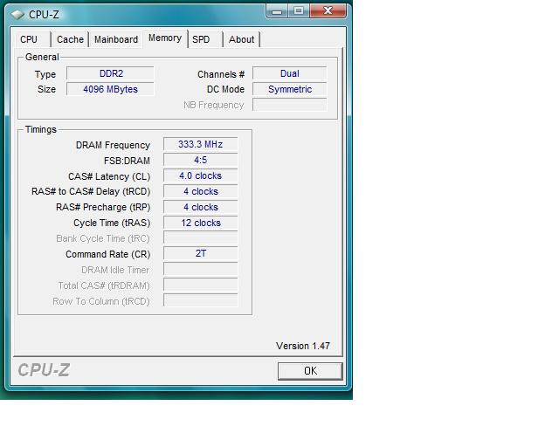Click the tRCD 4 clocks value
This screenshot has height=447, width=559.
click(200, 191)
